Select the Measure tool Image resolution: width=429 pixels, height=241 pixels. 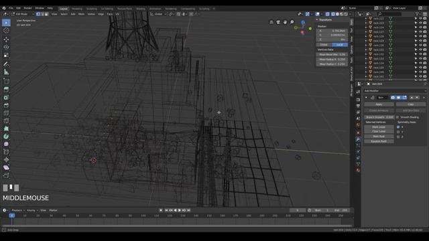6,72
